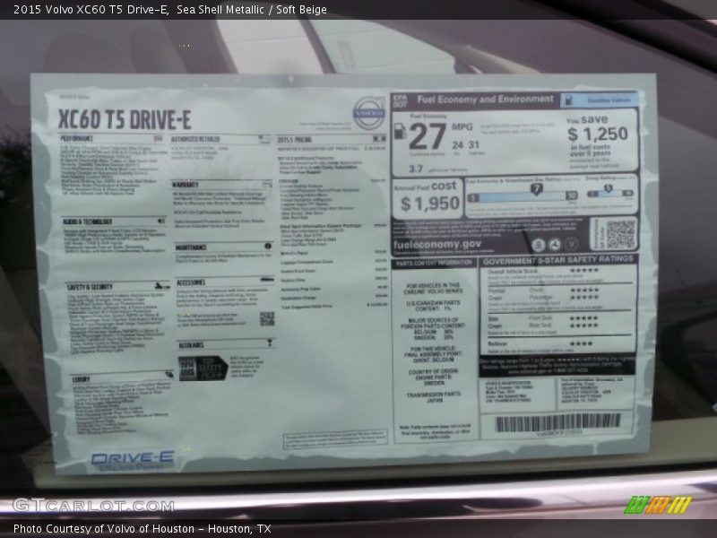Click the $1,250 fuel savings amount
The height and width of the screenshot is (538, 717).
click(x=598, y=134)
